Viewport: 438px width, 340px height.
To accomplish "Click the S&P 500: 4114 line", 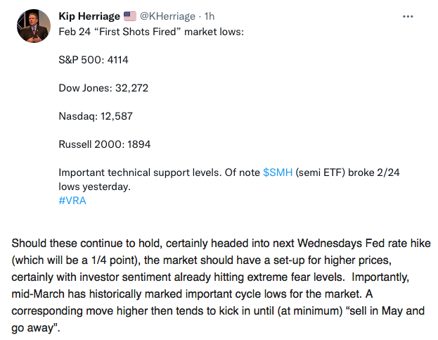I will tap(94, 60).
